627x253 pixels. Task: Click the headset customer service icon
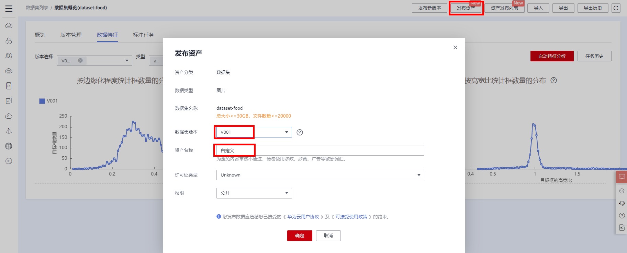622,203
